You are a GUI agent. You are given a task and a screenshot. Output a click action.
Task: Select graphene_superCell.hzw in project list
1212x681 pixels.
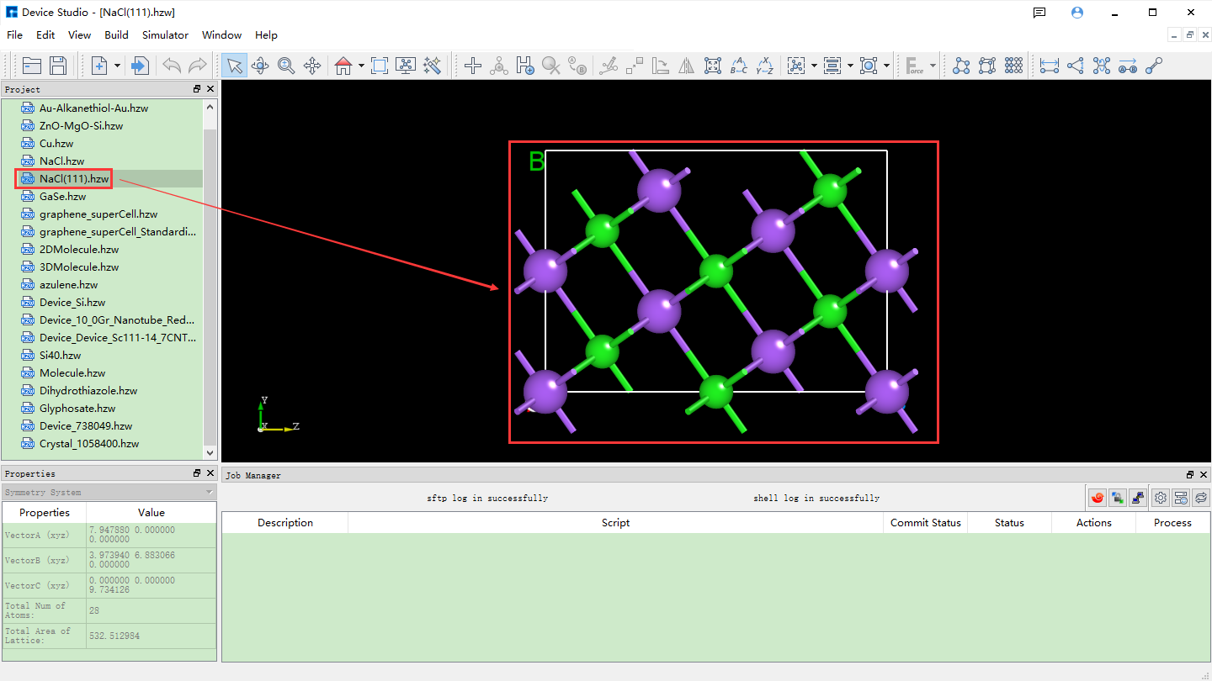(98, 214)
